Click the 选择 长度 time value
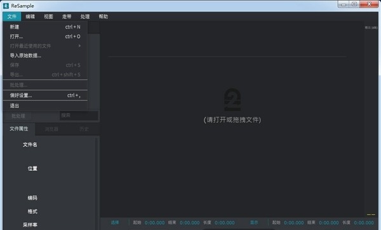Screen dimensions: 381x230 (225, 223)
